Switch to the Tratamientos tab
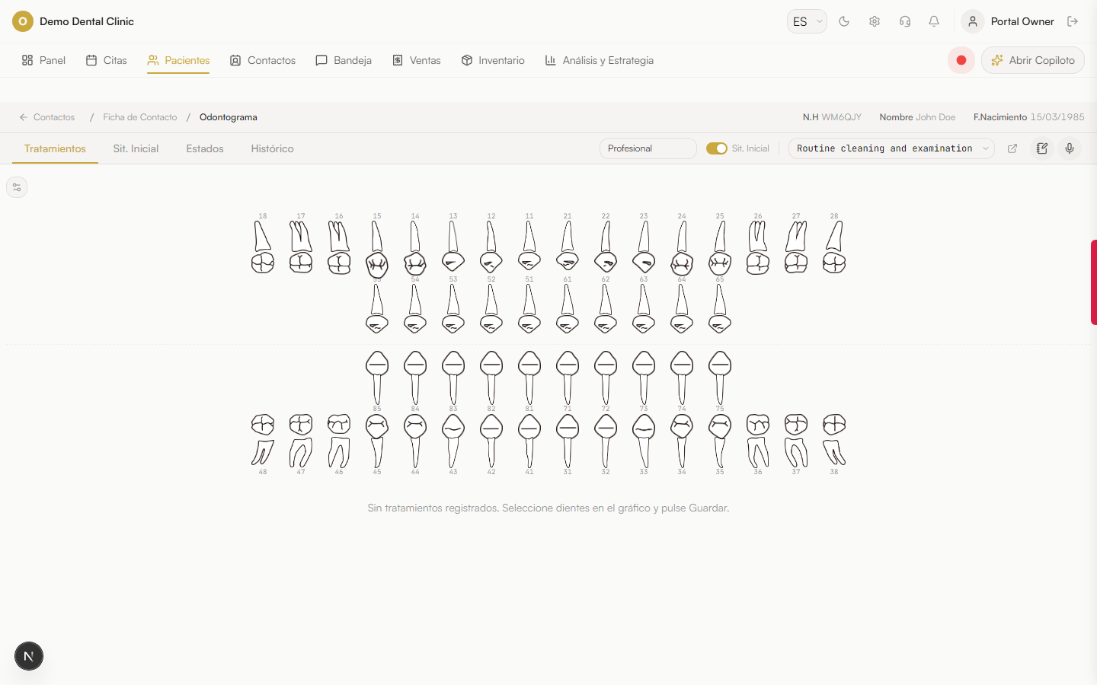 coord(55,148)
